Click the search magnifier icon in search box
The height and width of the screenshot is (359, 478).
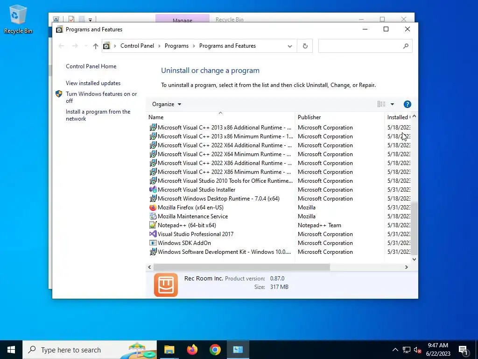pos(406,46)
